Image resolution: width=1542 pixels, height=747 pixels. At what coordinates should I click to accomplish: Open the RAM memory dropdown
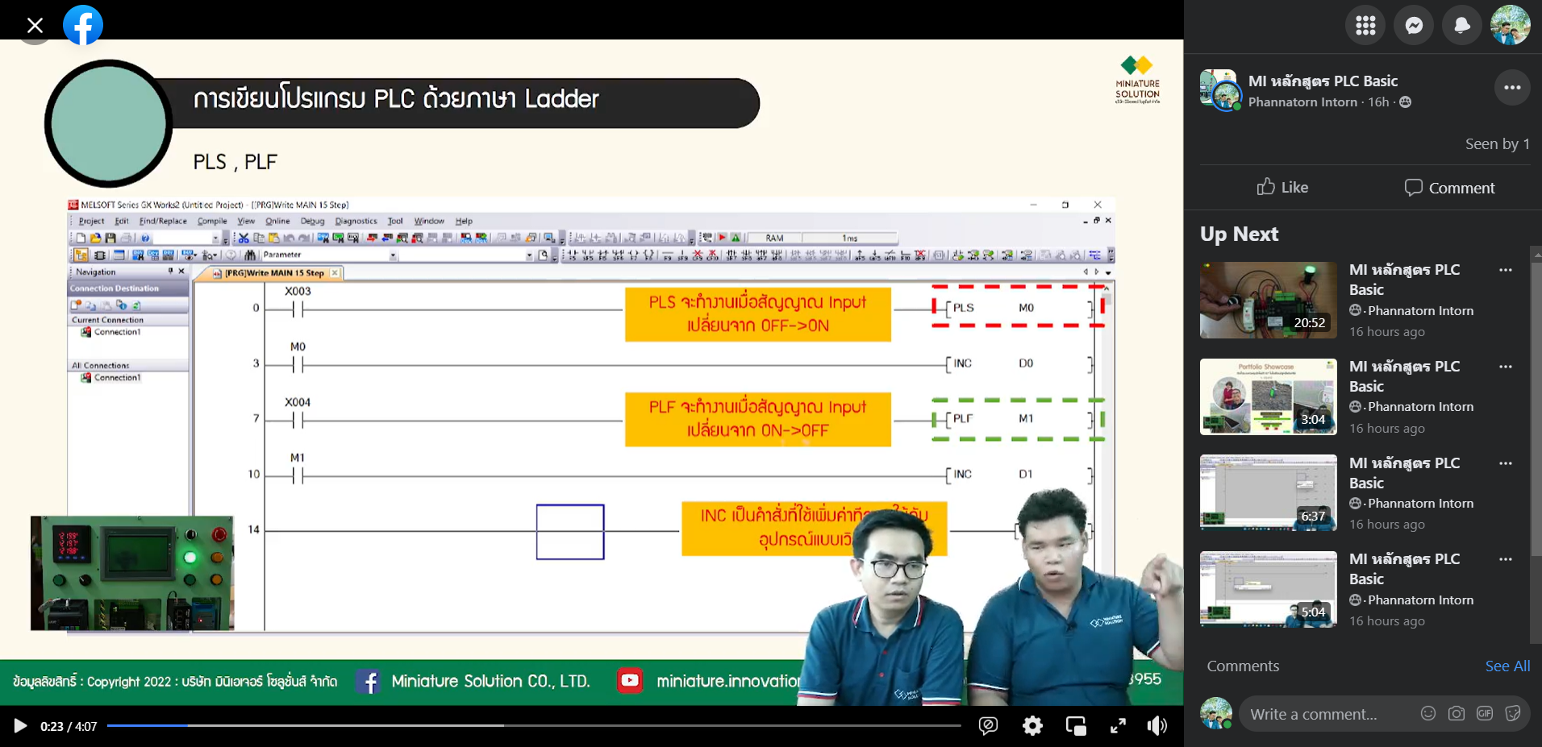tap(776, 238)
